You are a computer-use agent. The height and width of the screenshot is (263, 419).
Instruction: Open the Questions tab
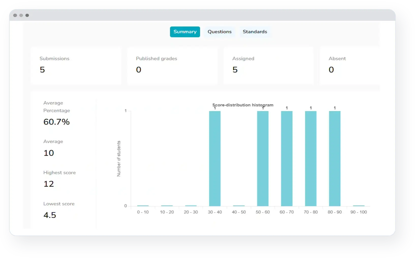click(x=220, y=32)
